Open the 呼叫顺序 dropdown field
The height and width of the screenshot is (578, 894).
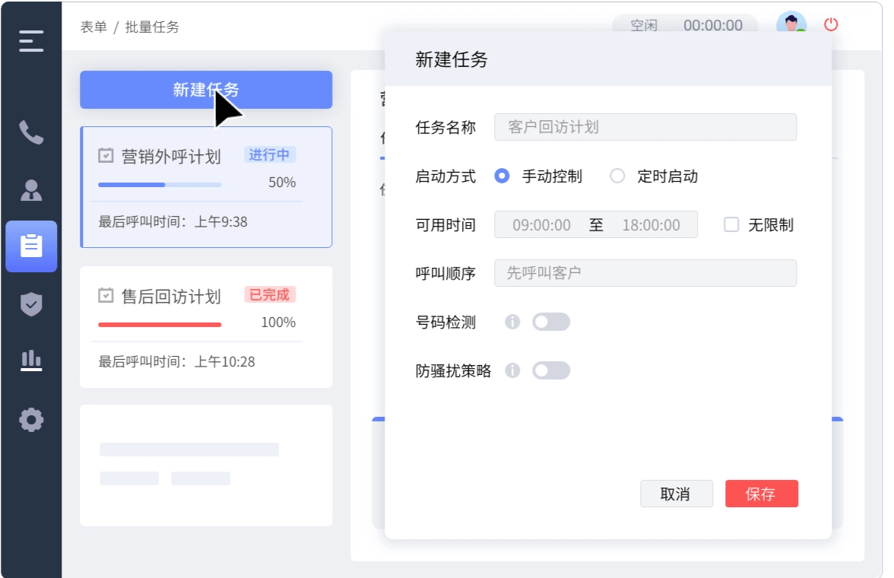[645, 273]
